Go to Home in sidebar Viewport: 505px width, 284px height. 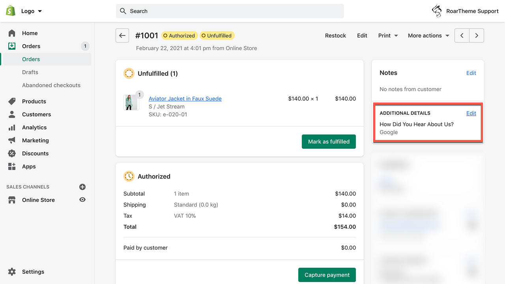(x=30, y=33)
